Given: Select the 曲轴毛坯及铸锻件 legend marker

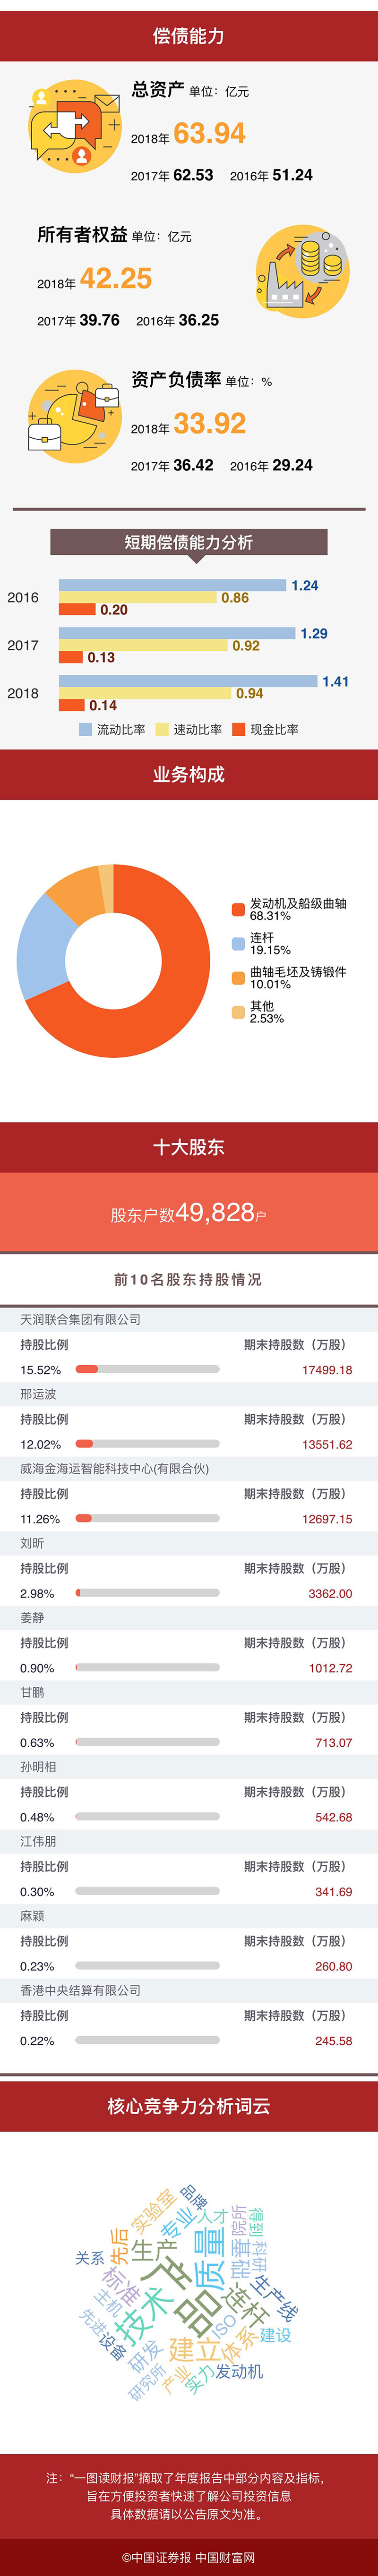Looking at the screenshot, I should click(x=238, y=977).
